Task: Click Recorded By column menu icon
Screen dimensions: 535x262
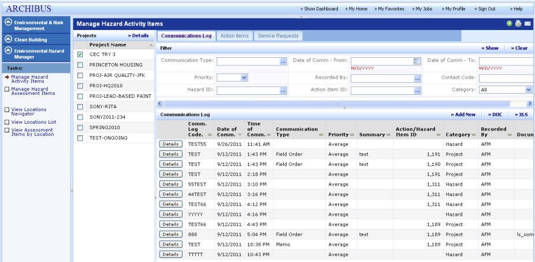Action: (x=510, y=135)
